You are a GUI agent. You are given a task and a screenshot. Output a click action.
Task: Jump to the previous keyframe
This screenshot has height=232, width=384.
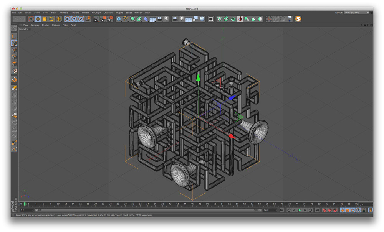pos(289,210)
